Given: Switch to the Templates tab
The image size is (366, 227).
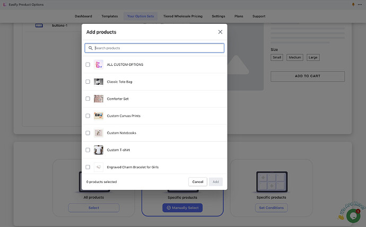Looking at the screenshot, I should click(x=109, y=16).
